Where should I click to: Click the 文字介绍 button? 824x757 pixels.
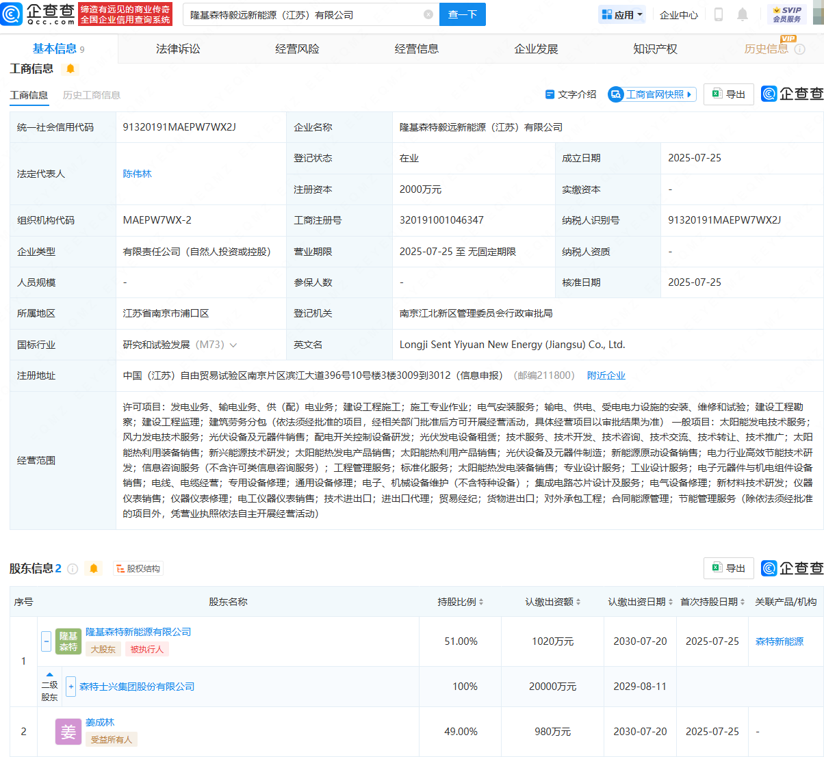click(571, 94)
